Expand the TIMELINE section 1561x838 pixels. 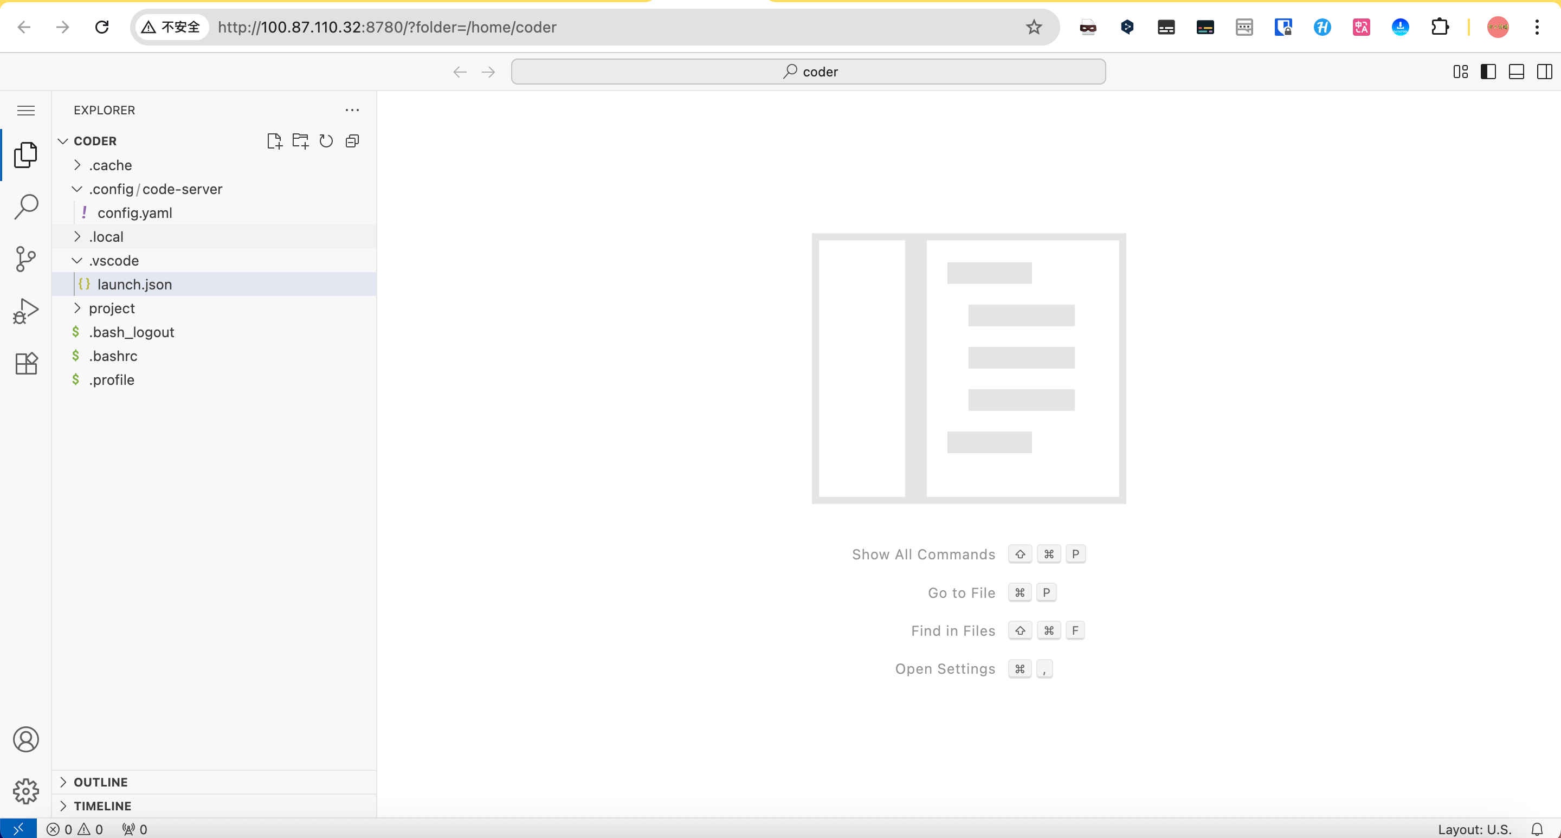point(102,806)
